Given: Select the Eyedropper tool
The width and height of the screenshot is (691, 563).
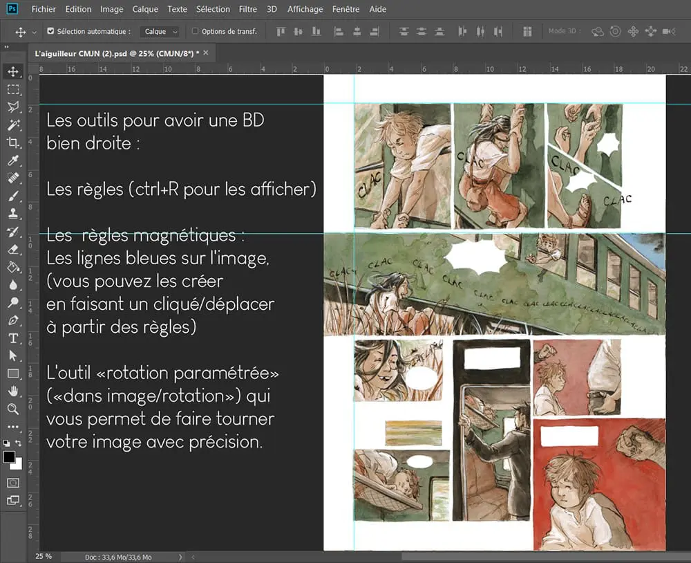Looking at the screenshot, I should 12,160.
